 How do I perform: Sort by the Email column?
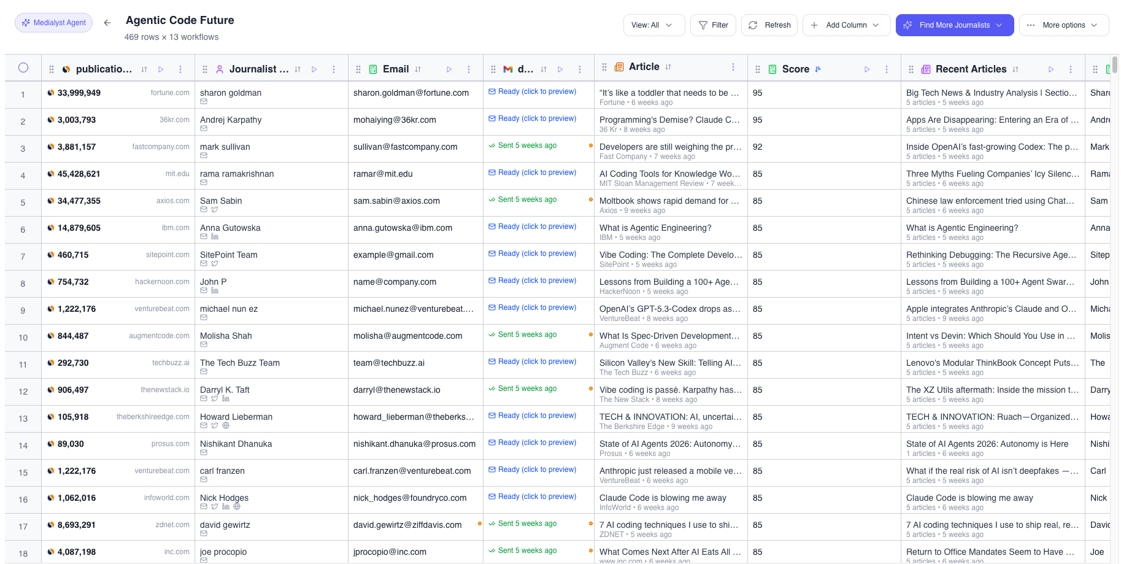point(418,69)
